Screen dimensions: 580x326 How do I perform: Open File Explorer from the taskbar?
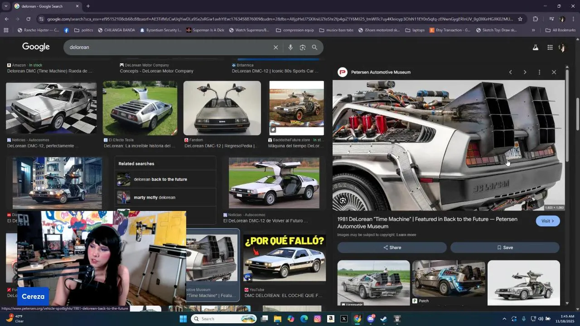point(277,319)
